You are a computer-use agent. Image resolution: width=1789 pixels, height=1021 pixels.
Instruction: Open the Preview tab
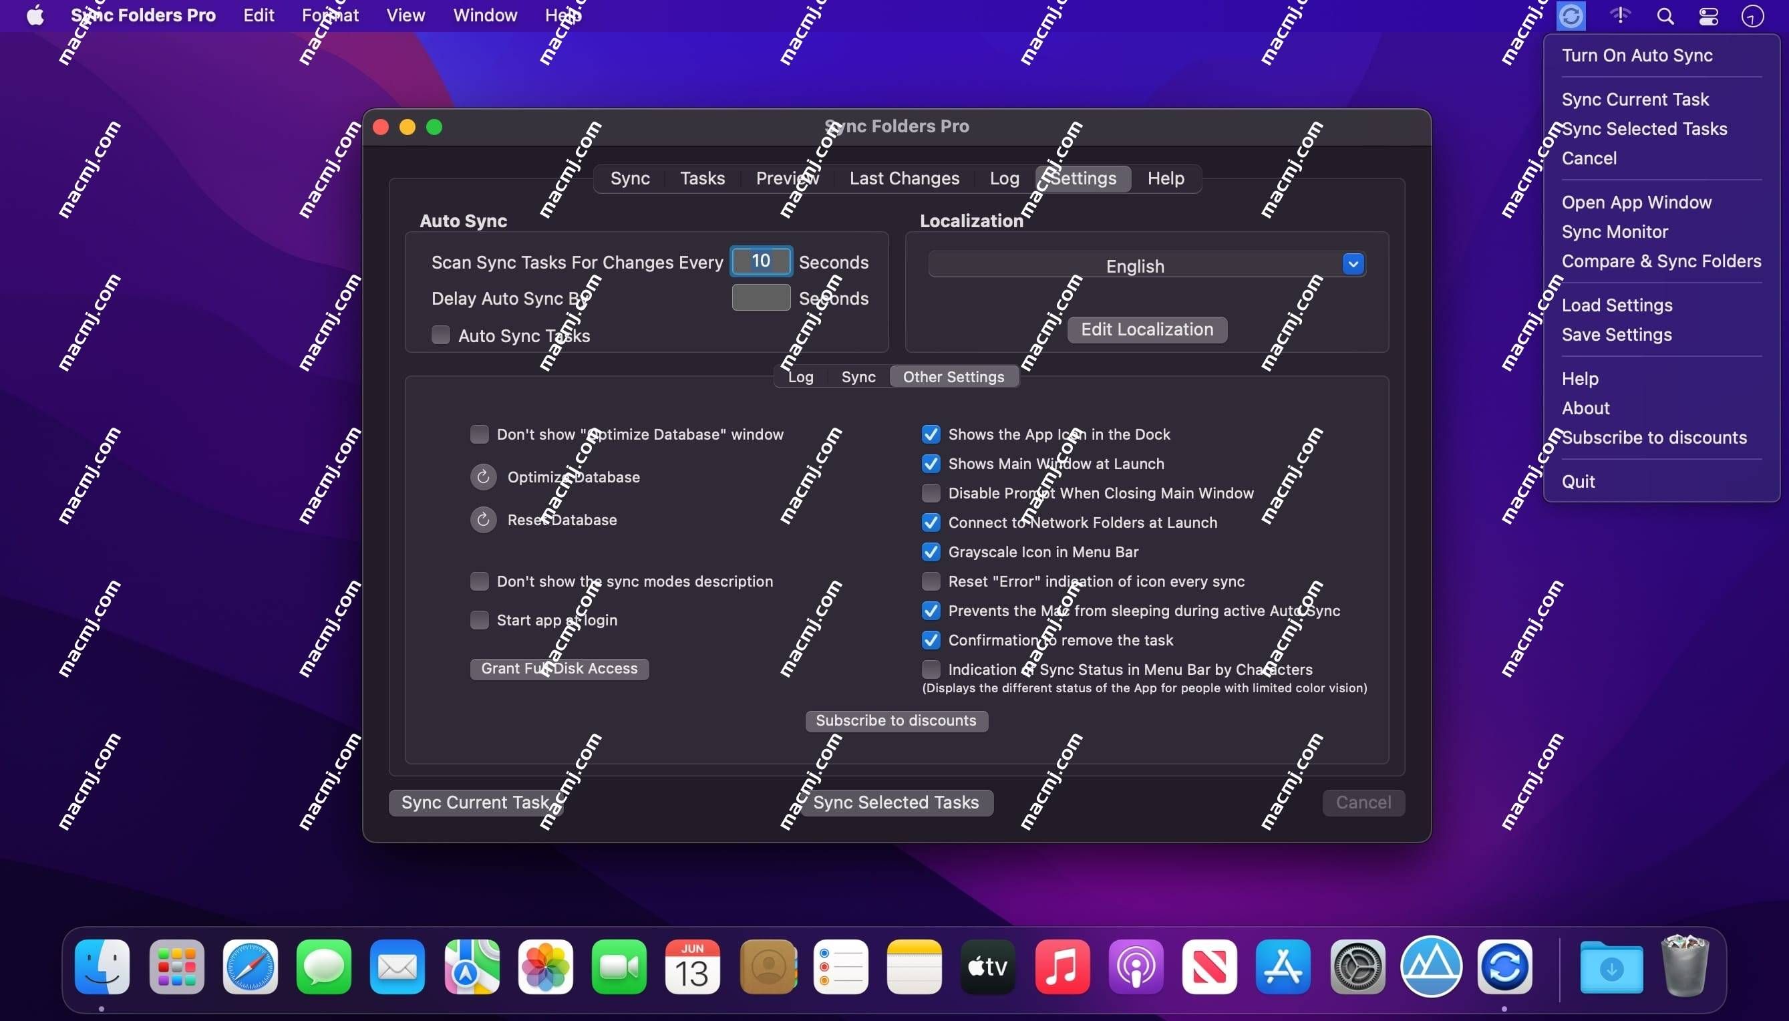click(x=786, y=179)
